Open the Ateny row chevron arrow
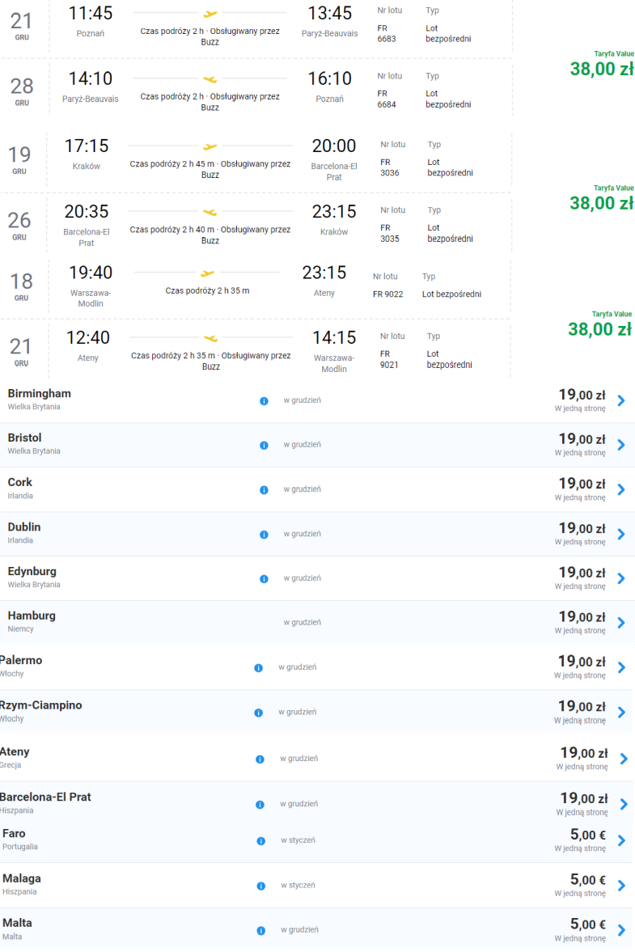Screen dimensions: 635x952 (x=624, y=759)
